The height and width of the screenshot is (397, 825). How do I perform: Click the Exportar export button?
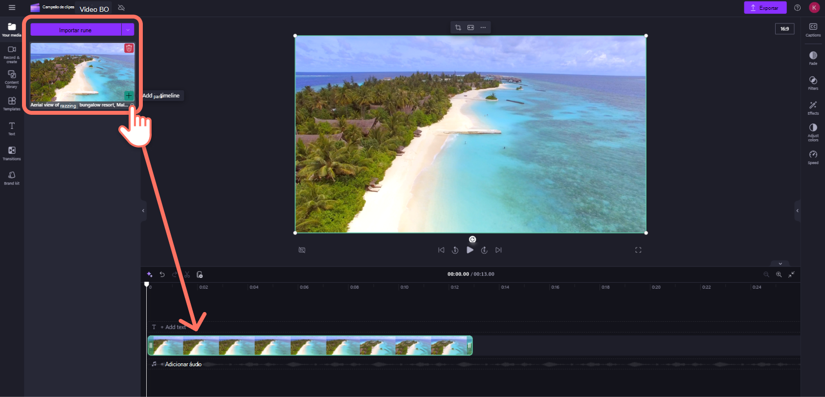pos(765,8)
